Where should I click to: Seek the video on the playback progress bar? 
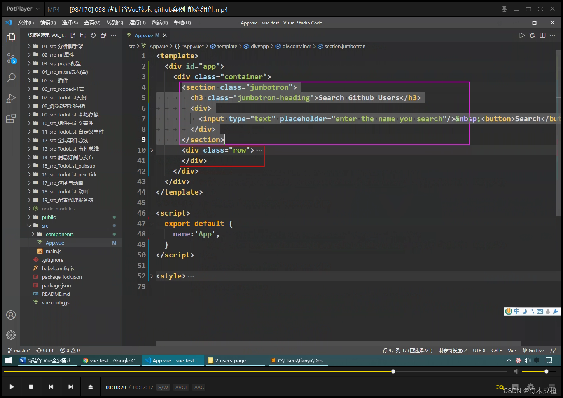[x=255, y=372]
